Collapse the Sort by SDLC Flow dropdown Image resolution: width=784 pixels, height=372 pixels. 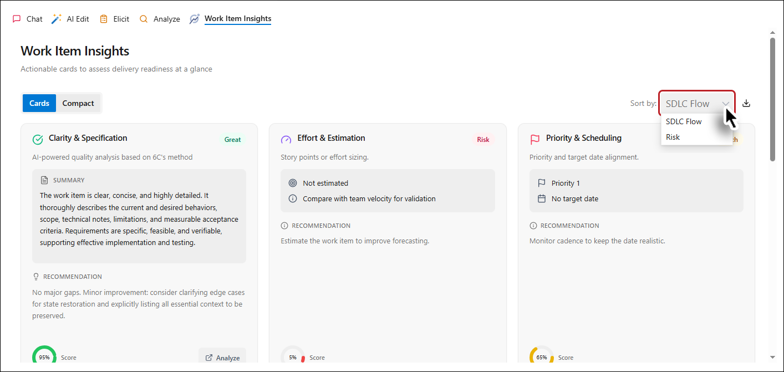pyautogui.click(x=697, y=103)
